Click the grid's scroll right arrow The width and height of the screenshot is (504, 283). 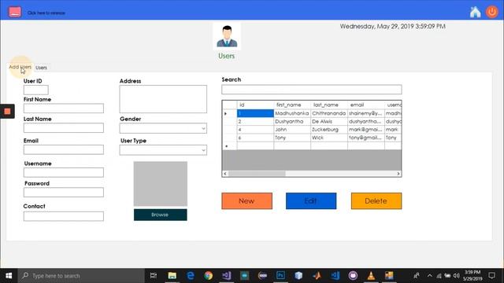point(398,174)
